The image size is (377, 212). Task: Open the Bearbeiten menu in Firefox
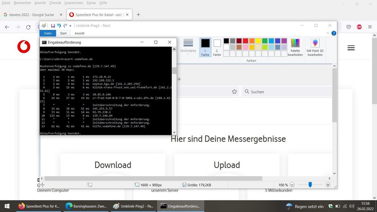point(22,3)
